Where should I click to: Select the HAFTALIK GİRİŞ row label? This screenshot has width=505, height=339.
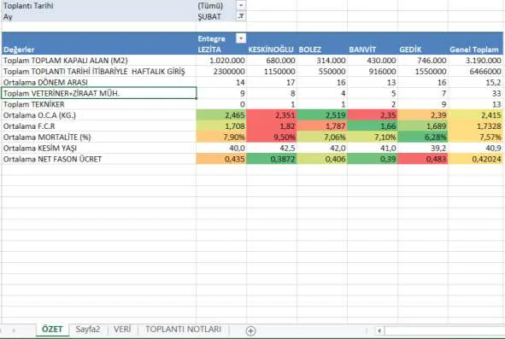pos(99,71)
